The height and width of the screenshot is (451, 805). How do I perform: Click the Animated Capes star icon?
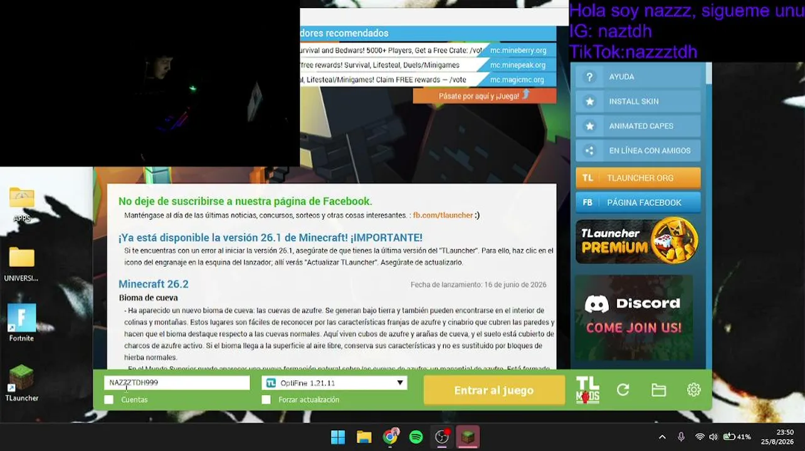point(589,126)
